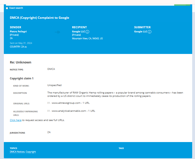Select the jurisdictions value 'ZA'
This screenshot has width=195, height=159.
(49, 132)
